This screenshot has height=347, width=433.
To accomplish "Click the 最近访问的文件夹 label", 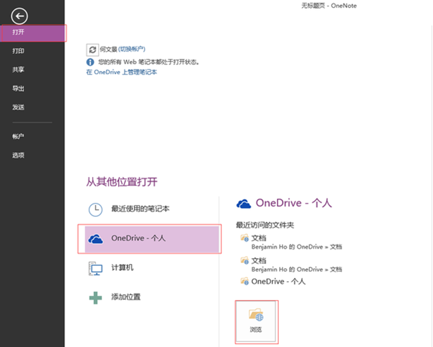I will point(265,225).
